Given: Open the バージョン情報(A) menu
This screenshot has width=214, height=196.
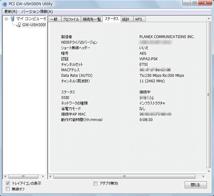Looking at the screenshot, I should 37,12.
